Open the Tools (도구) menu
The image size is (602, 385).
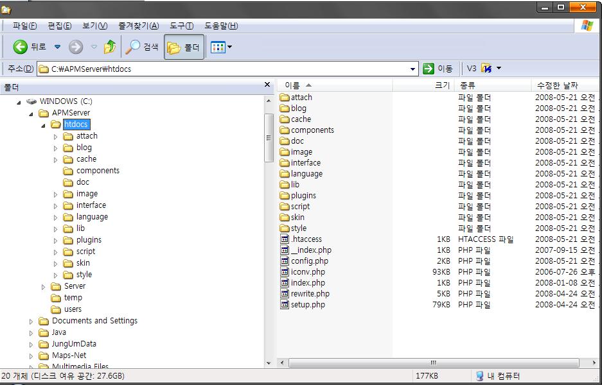(x=182, y=26)
